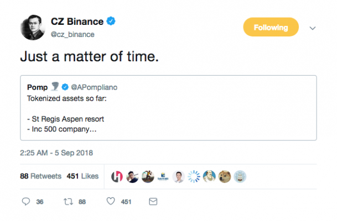Click the reply speech bubble icon
This screenshot has height=221, width=337.
coord(26,202)
